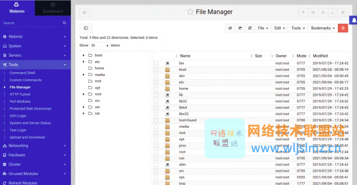Click the columns layout icon in header
The width and height of the screenshot is (357, 185).
pyautogui.click(x=313, y=12)
